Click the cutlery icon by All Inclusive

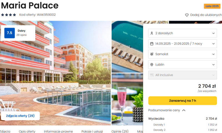pyautogui.click(x=152, y=75)
